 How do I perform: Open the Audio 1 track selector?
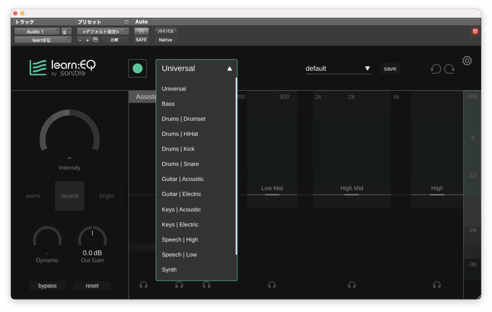pos(37,31)
